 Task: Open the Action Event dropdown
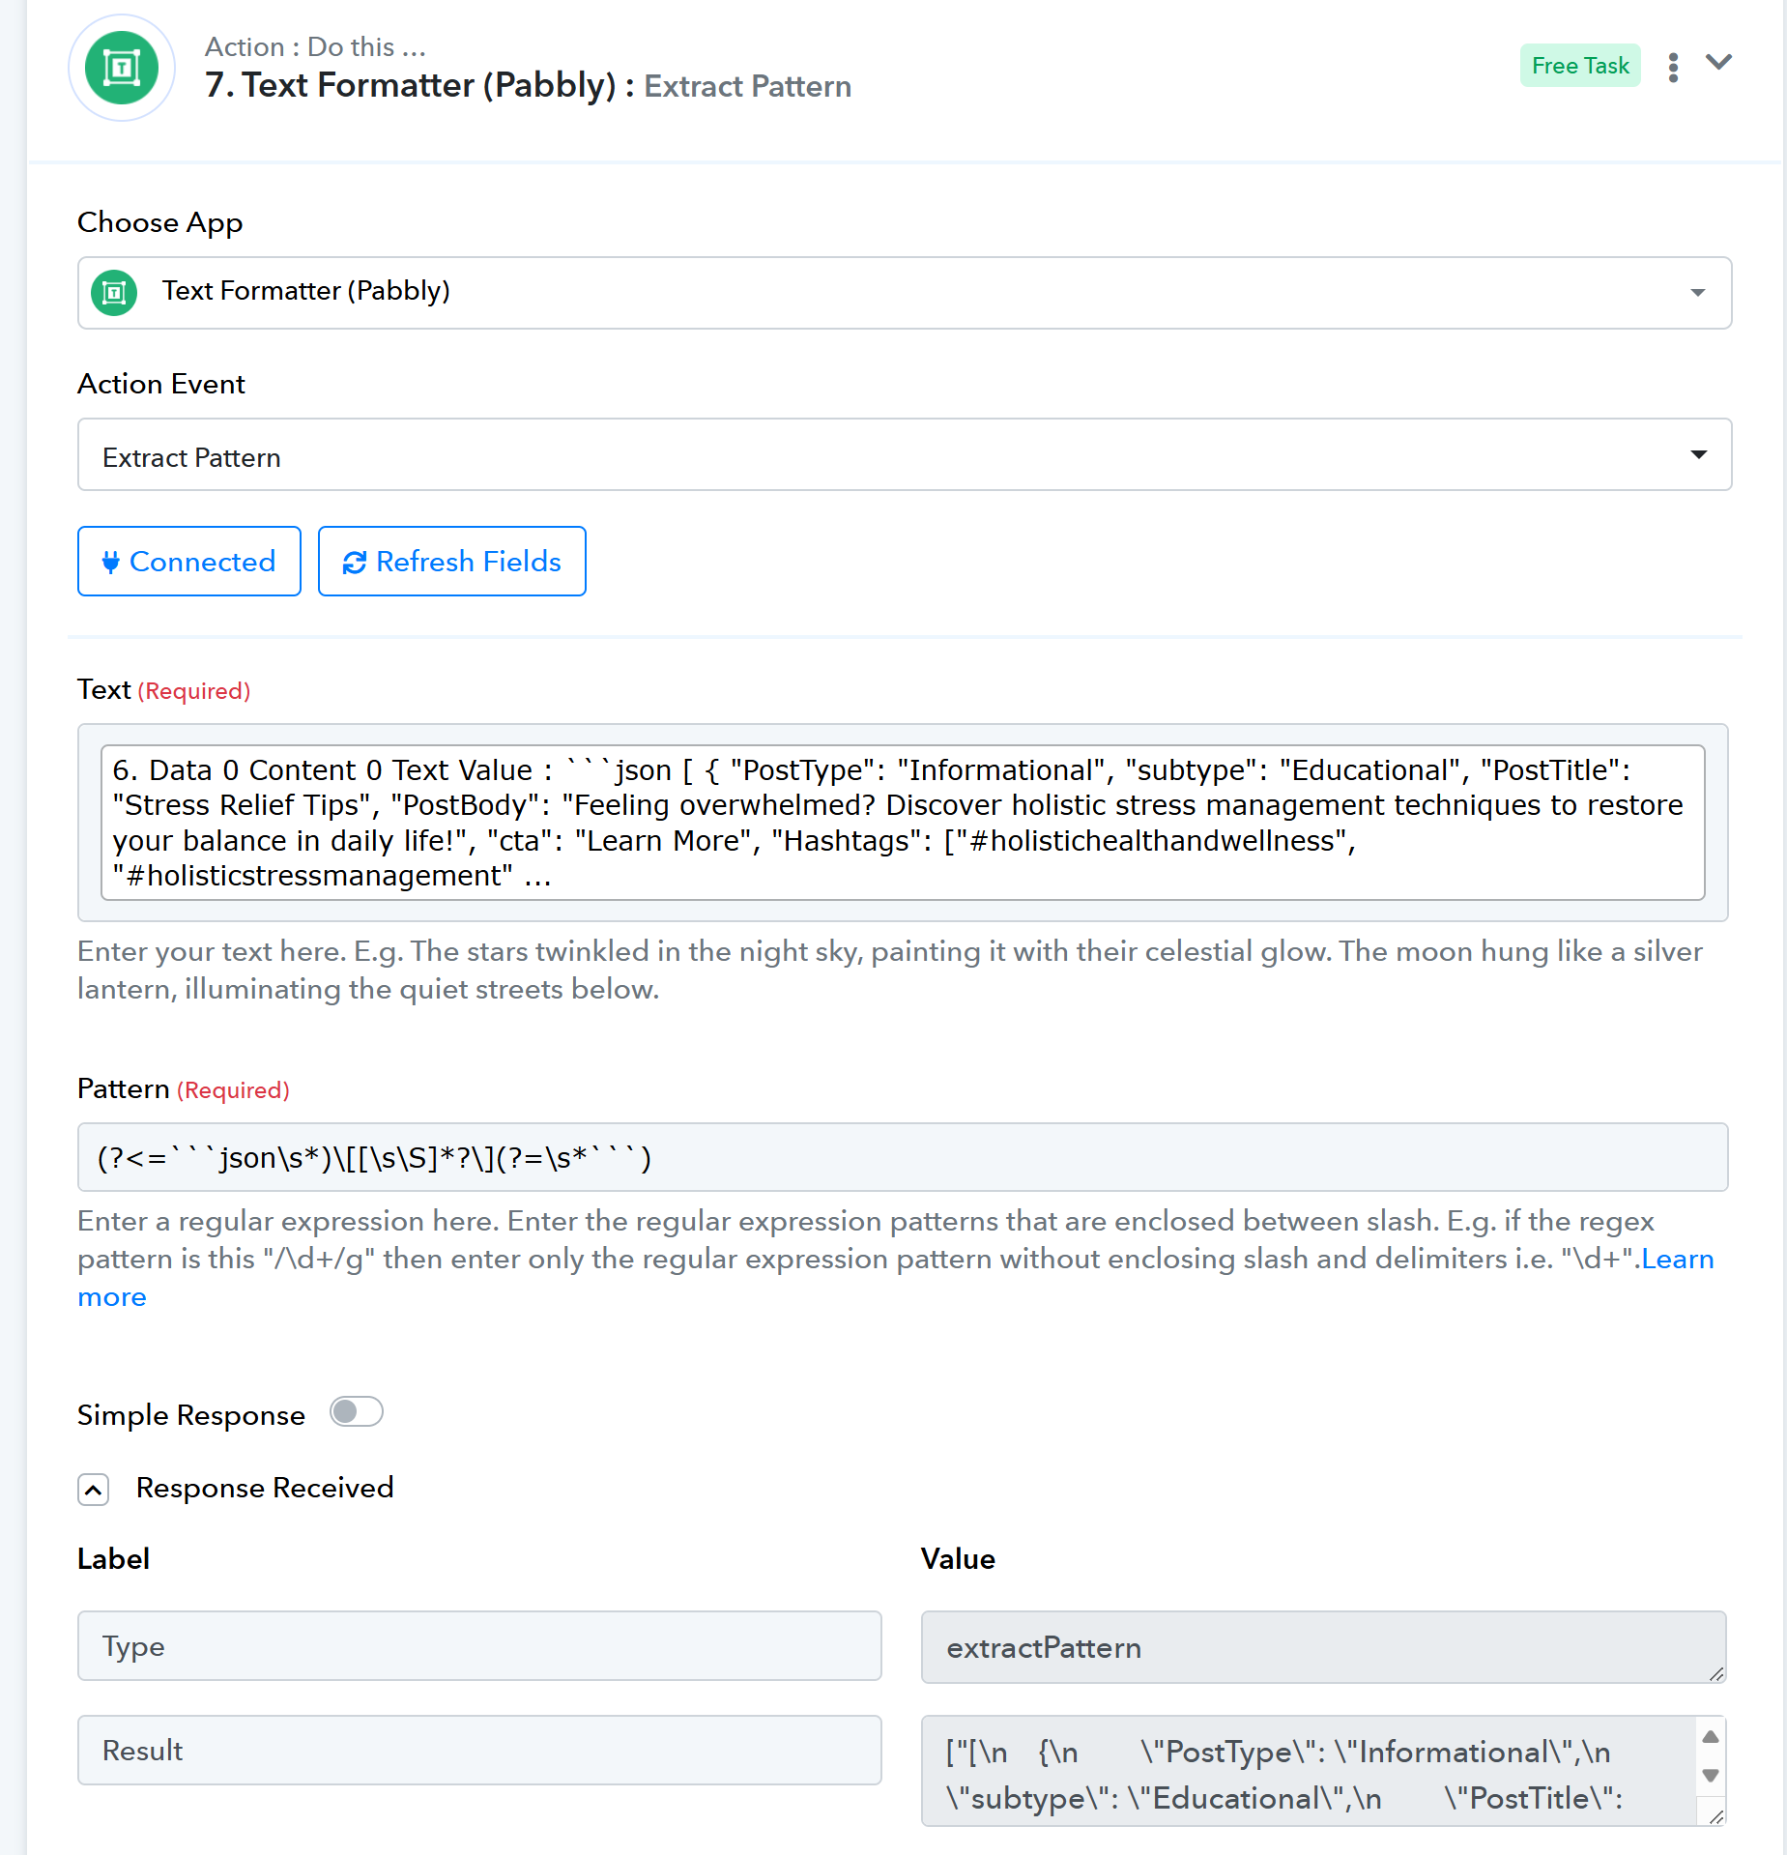pyautogui.click(x=905, y=454)
